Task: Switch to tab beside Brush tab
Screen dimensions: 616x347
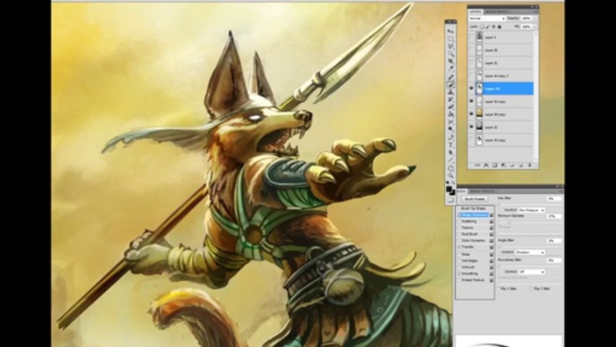Action: (482, 191)
